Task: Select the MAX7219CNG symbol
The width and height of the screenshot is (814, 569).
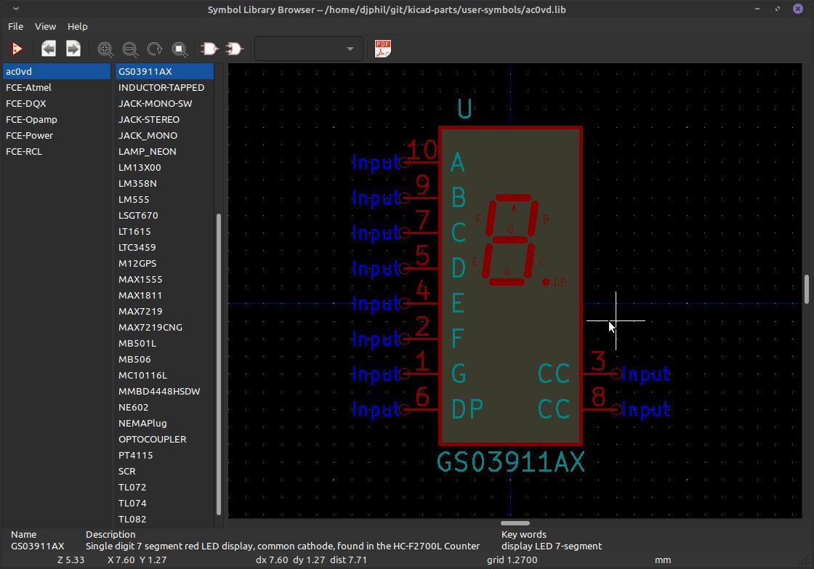Action: (x=164, y=328)
